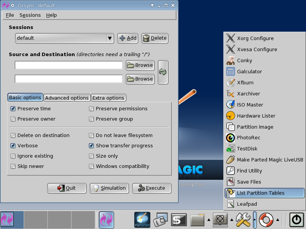Viewport: 306px width, 229px height.
Task: Enable Preserve permissions
Action: pyautogui.click(x=91, y=109)
